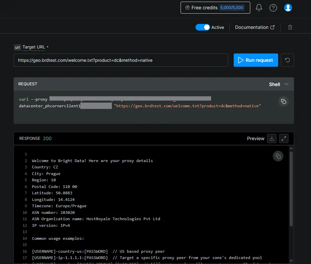This screenshot has width=311, height=264.
Task: Click the 'Country: CZ' line
Action: [x=45, y=167]
